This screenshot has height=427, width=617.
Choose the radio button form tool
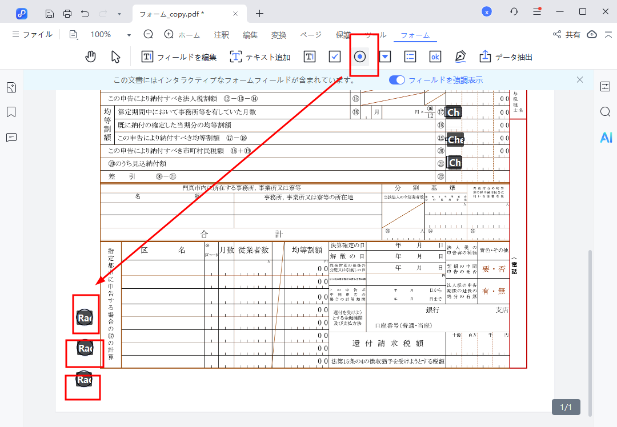point(360,57)
